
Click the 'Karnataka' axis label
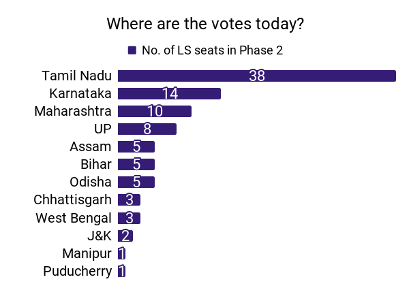point(80,93)
